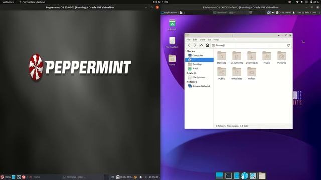Select Trash in Places sidebar
The width and height of the screenshot is (321, 180).
tap(199, 69)
